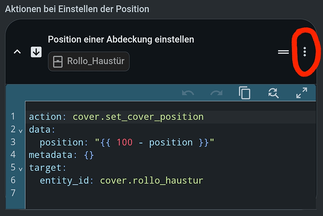Click the drag handle icon beside the menu

click(283, 52)
